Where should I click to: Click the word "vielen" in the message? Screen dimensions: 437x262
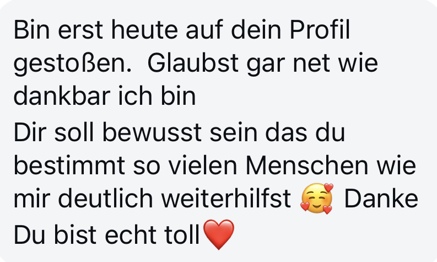tap(203, 165)
